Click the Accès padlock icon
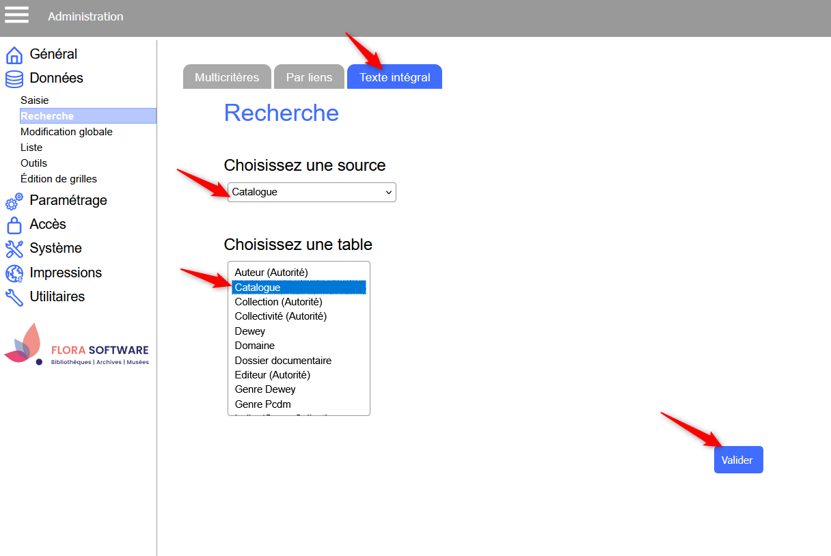Screen dimensions: 831x556 pos(14,225)
